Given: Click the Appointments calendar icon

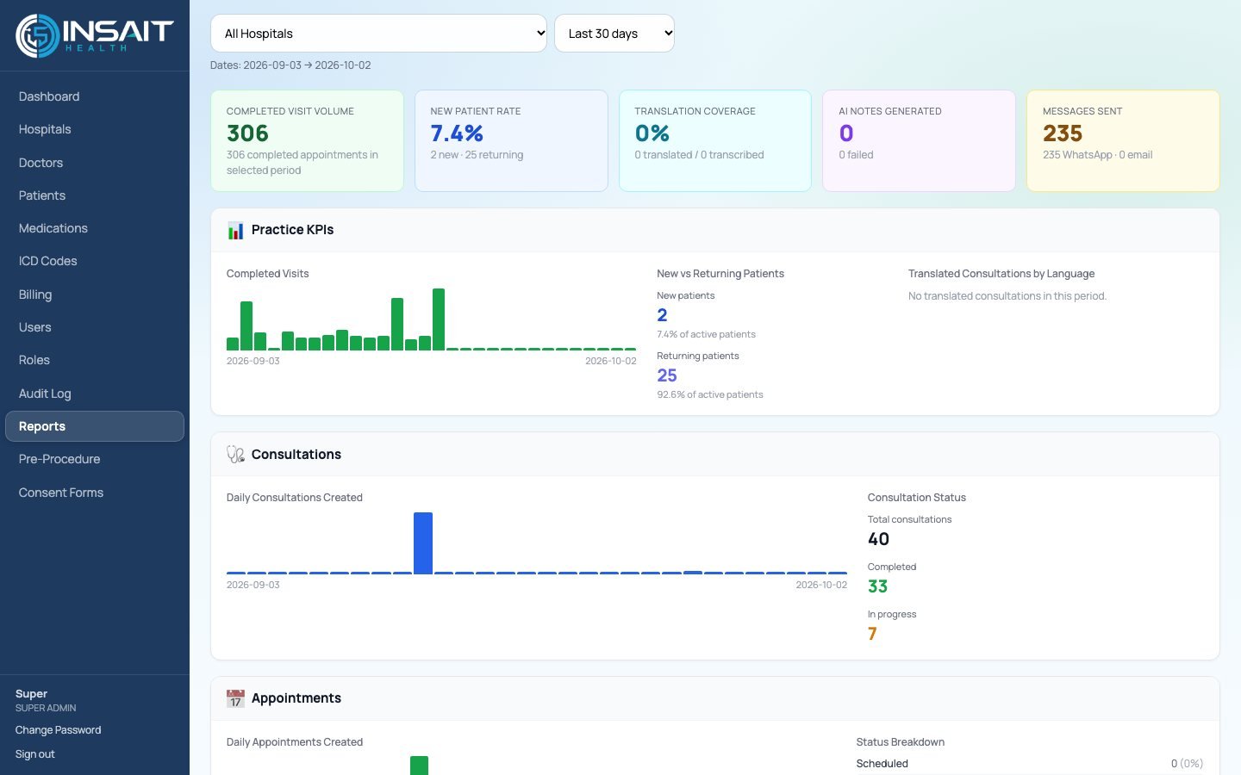Looking at the screenshot, I should point(235,698).
